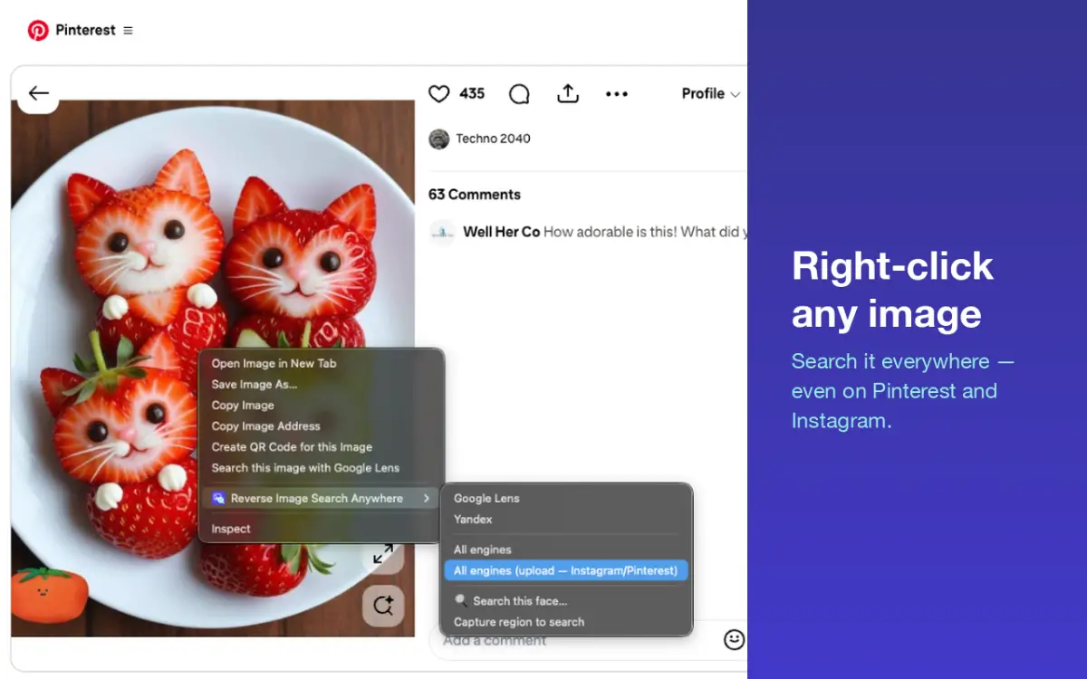The width and height of the screenshot is (1087, 679).
Task: Click the Pinterest logo icon
Action: tap(38, 31)
